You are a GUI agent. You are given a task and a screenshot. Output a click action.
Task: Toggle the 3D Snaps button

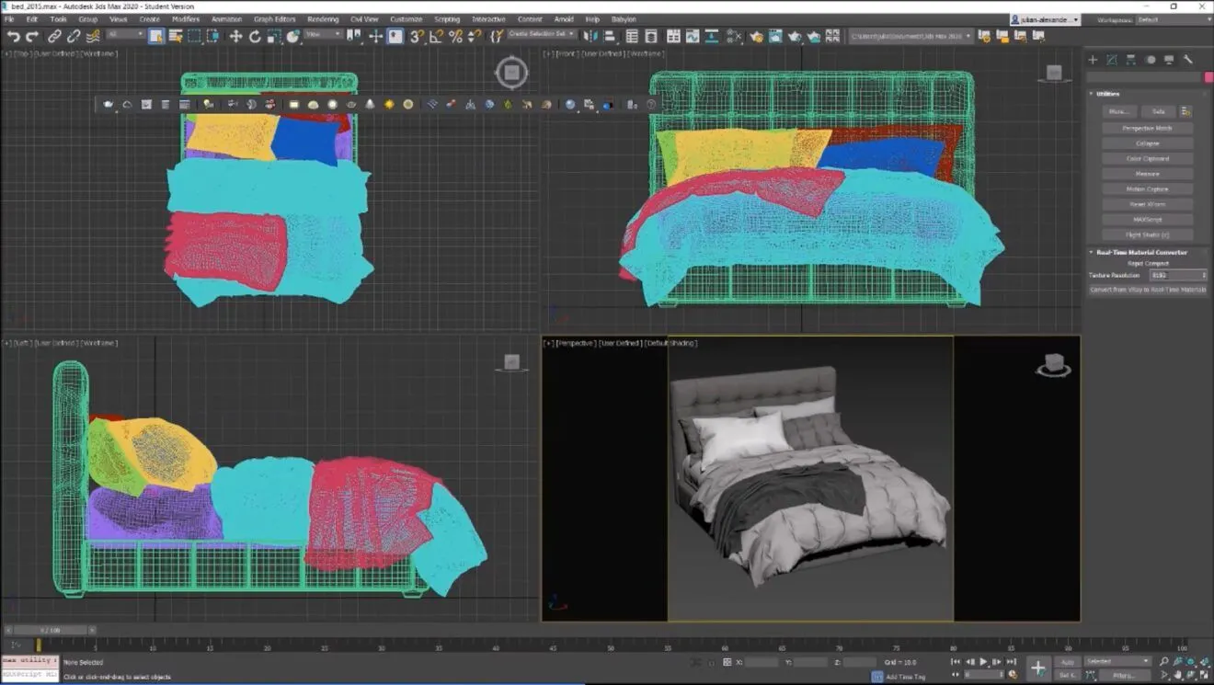point(416,36)
